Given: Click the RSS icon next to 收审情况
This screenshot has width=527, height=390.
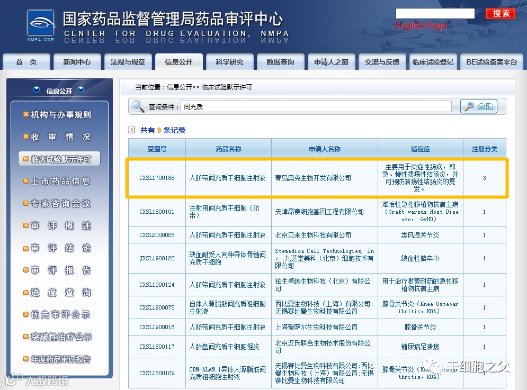Looking at the screenshot, I should [x=26, y=137].
